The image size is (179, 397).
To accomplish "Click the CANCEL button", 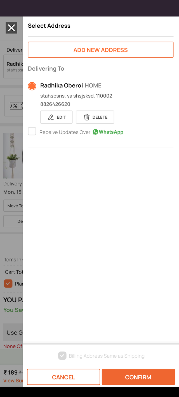I will coord(63,377).
